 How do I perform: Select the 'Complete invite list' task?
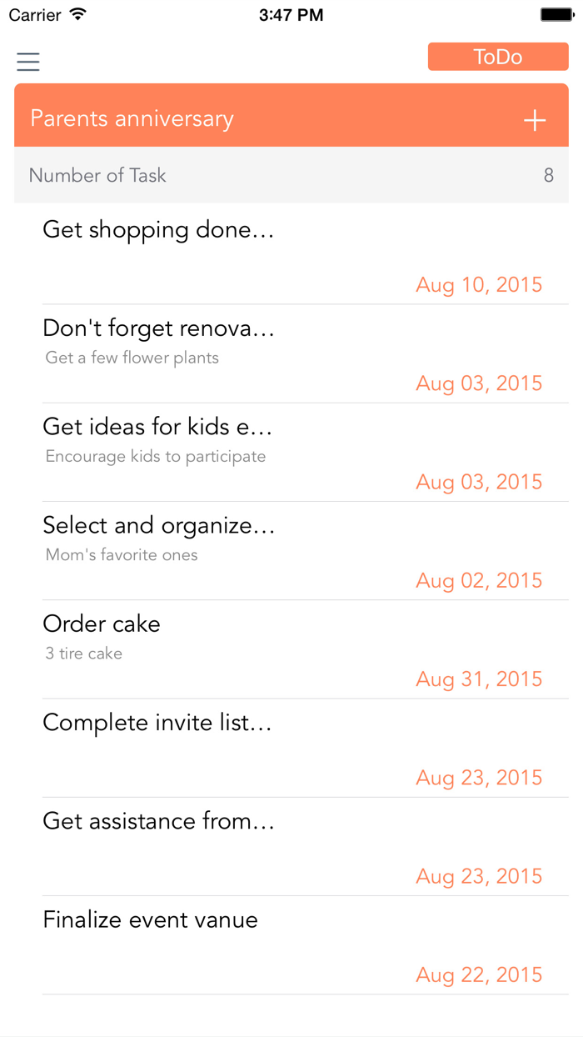click(157, 723)
